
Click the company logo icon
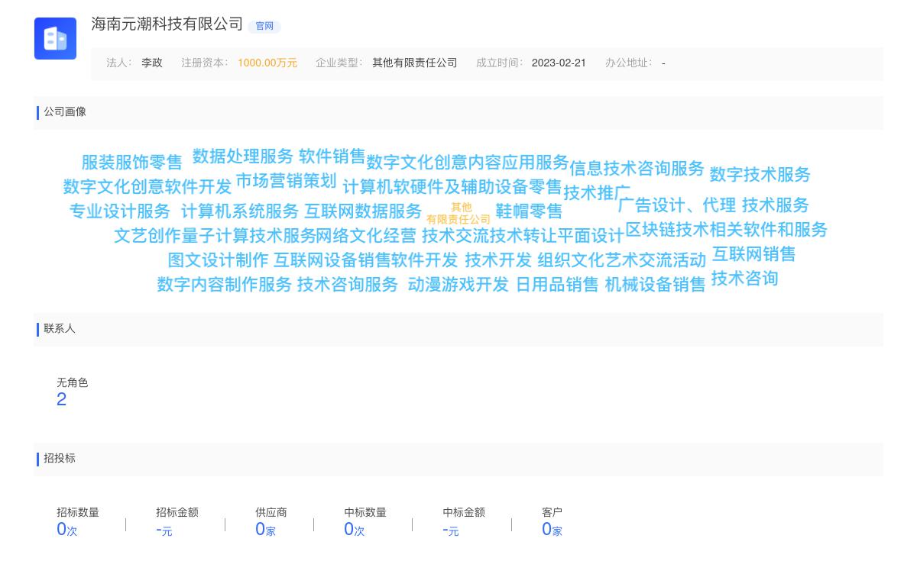[x=55, y=38]
